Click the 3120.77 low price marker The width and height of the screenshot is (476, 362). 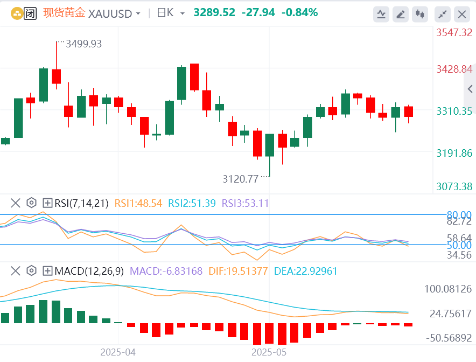241,179
